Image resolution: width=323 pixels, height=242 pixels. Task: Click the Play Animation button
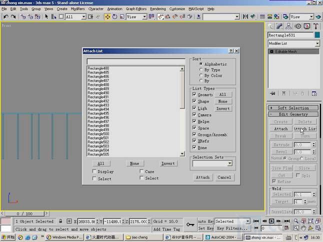point(271,221)
